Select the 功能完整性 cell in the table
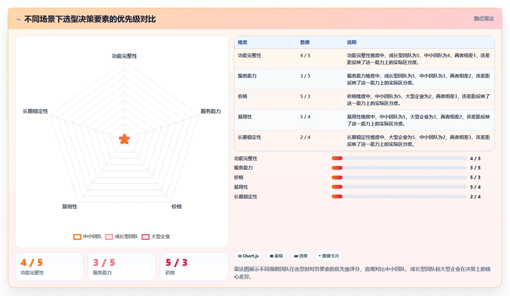 (x=250, y=56)
